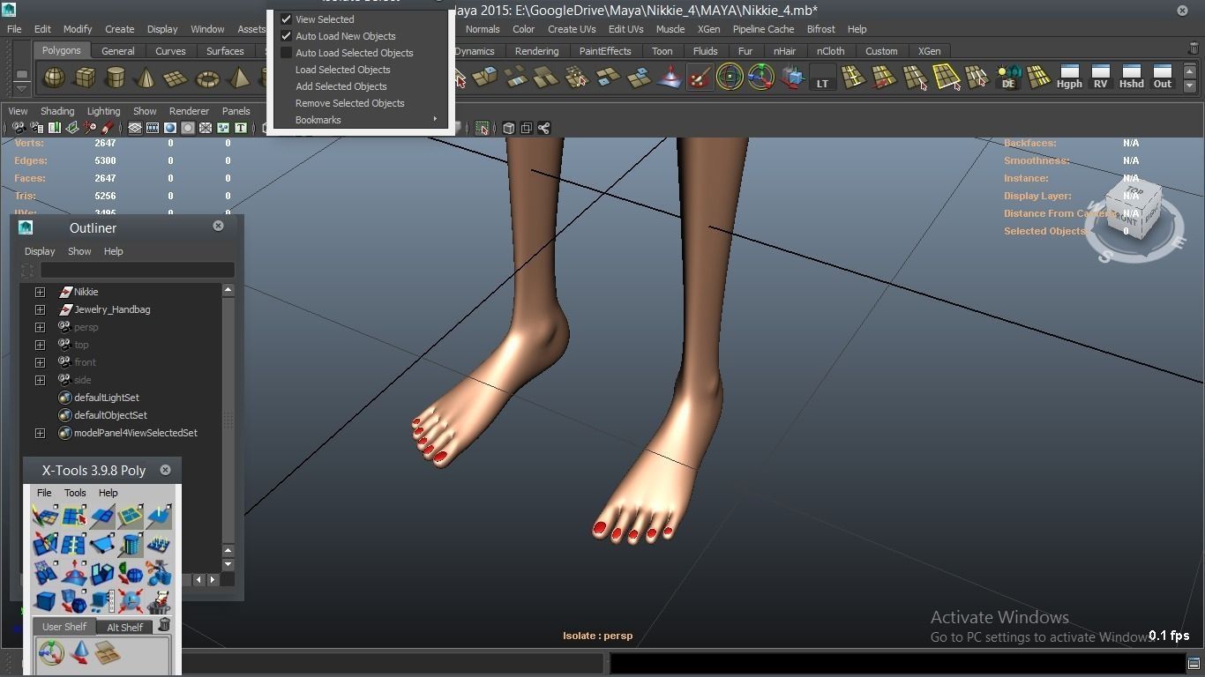Click the scissors icon in X-Tools

(x=159, y=573)
